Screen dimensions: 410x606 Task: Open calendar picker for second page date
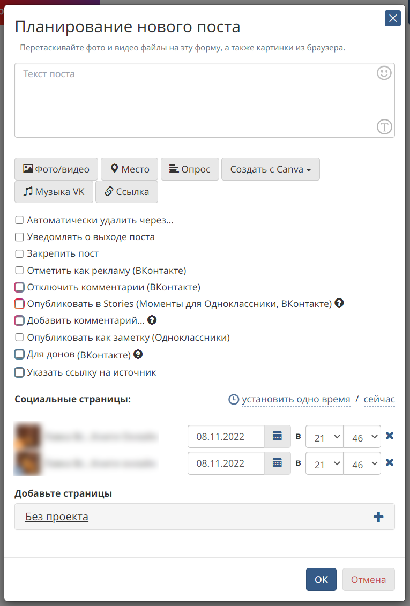(277, 463)
